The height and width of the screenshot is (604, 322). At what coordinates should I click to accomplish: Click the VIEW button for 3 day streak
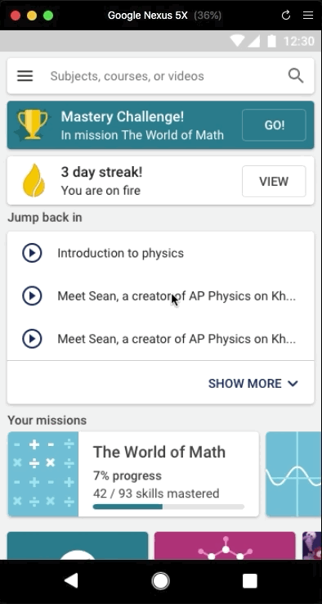pos(274,181)
